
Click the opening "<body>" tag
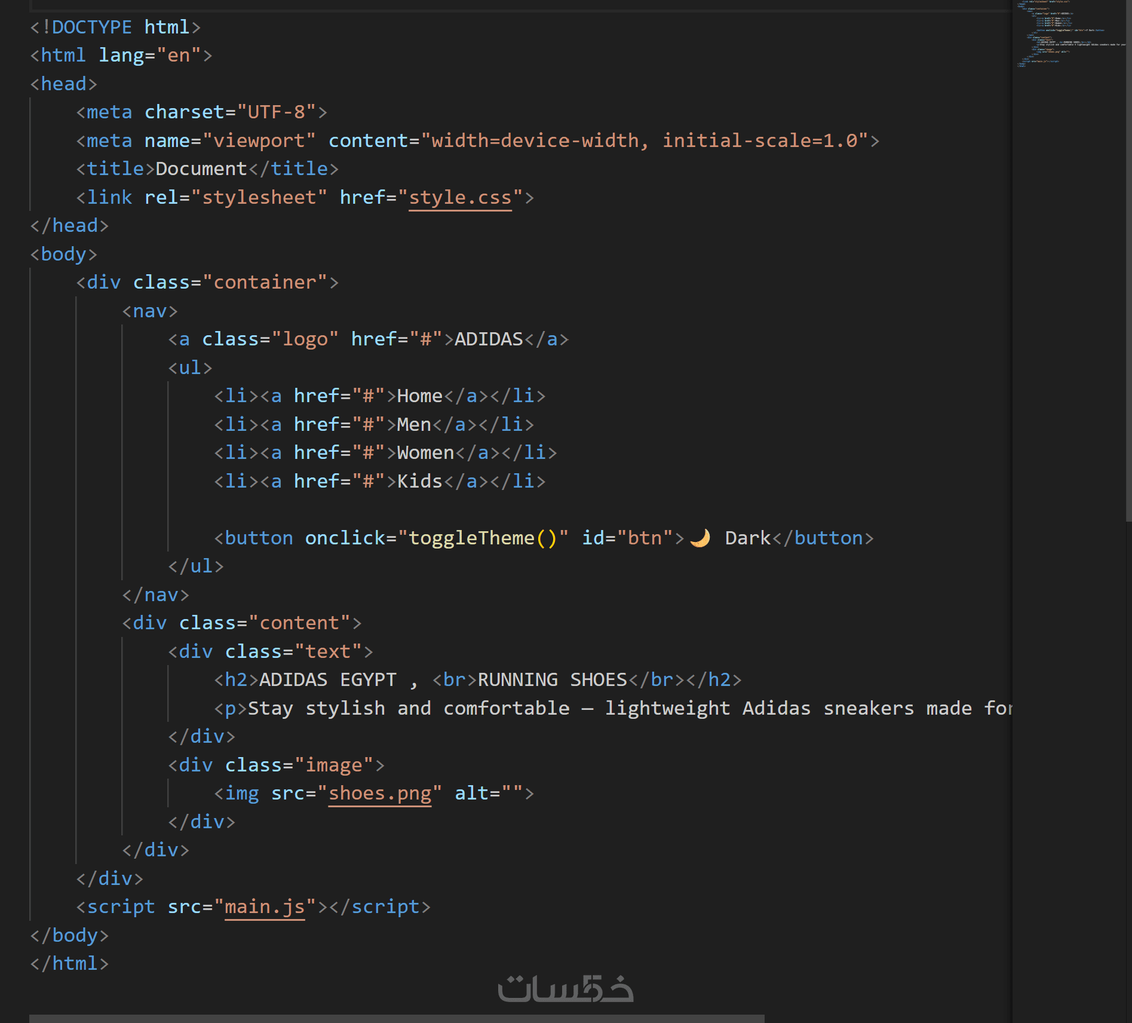[63, 254]
